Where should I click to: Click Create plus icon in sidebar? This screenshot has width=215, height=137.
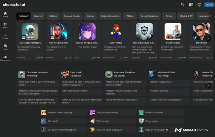point(5,36)
